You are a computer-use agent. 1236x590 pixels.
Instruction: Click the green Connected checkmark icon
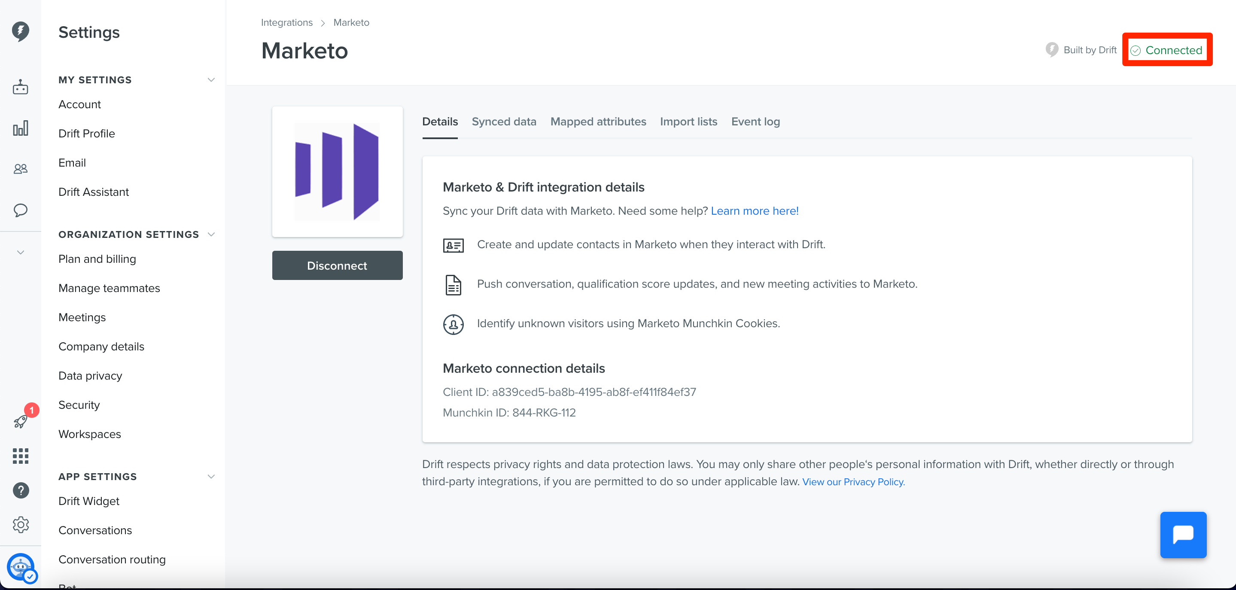click(x=1135, y=50)
